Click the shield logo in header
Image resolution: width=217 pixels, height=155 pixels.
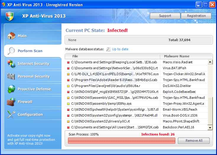tap(10, 16)
